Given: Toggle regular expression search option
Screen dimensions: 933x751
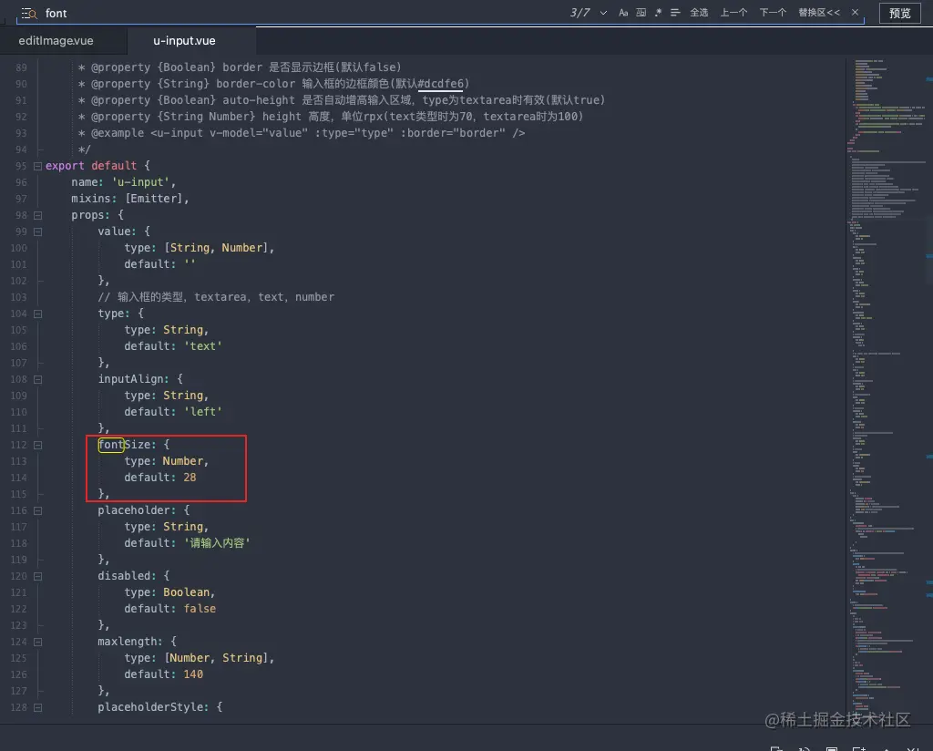Looking at the screenshot, I should point(658,13).
